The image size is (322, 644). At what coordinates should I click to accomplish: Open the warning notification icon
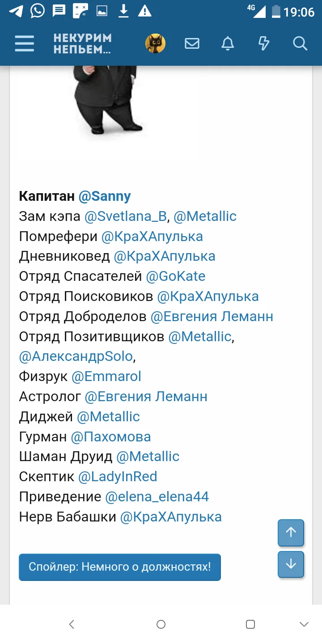tap(144, 10)
